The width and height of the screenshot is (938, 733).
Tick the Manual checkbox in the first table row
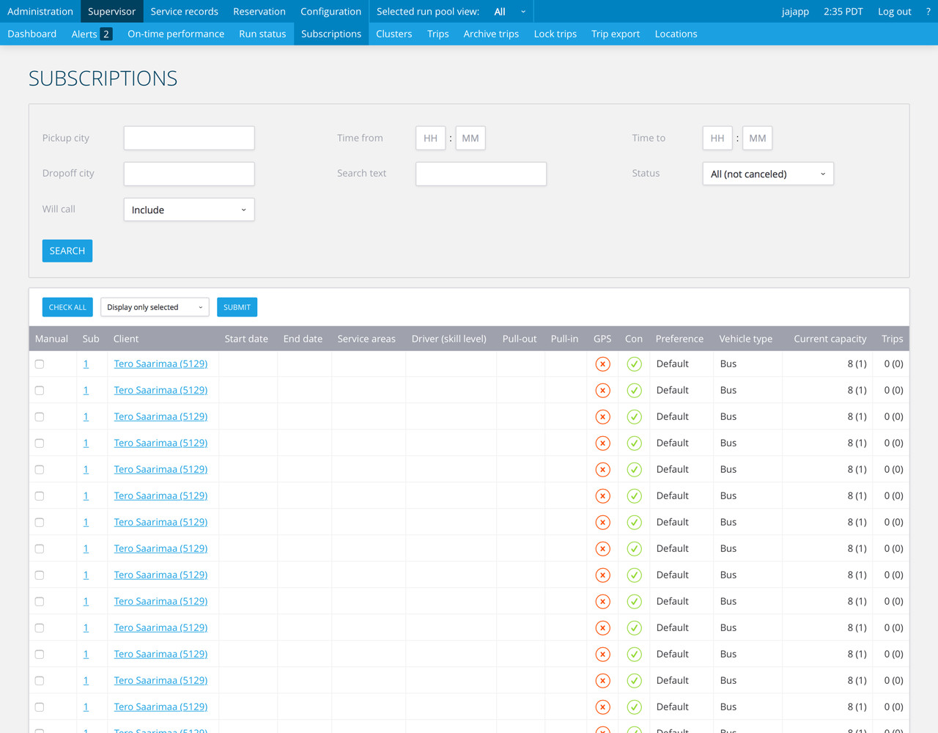click(40, 364)
